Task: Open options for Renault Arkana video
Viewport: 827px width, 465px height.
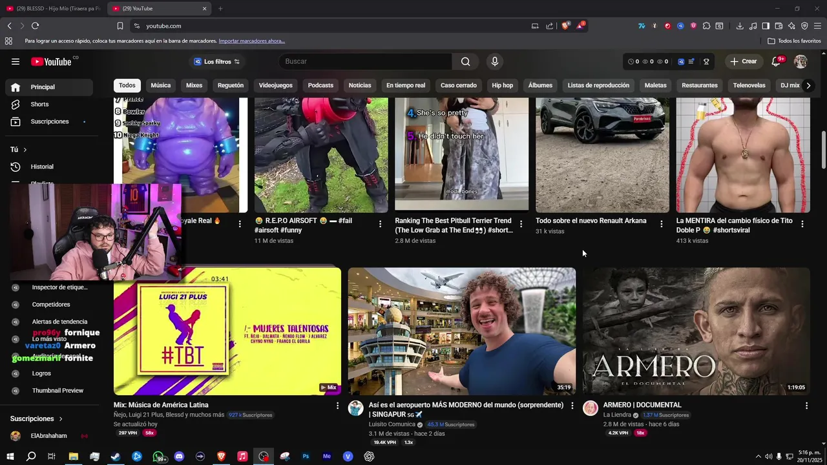Action: pos(661,223)
